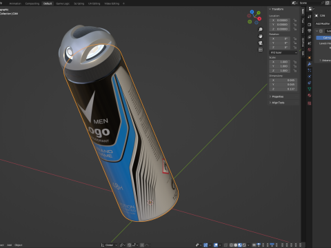Screen dimensions: 331x248
Task: Expand the Advanced modifier section
Action: [x=325, y=61]
